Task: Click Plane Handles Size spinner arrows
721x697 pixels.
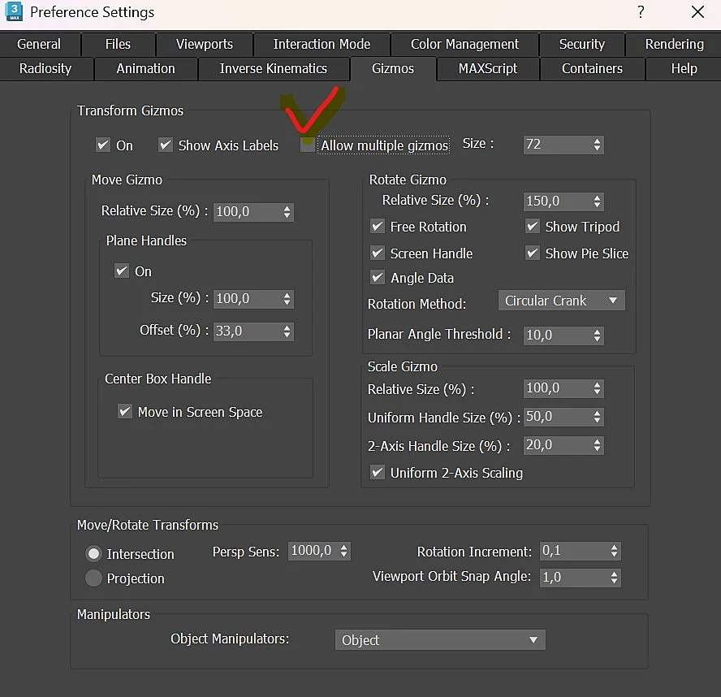Action: coord(287,299)
